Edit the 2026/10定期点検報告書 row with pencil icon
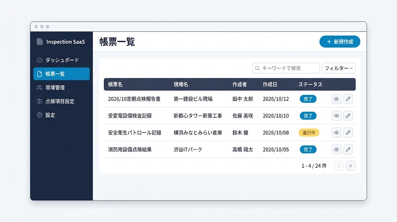 [x=348, y=99]
